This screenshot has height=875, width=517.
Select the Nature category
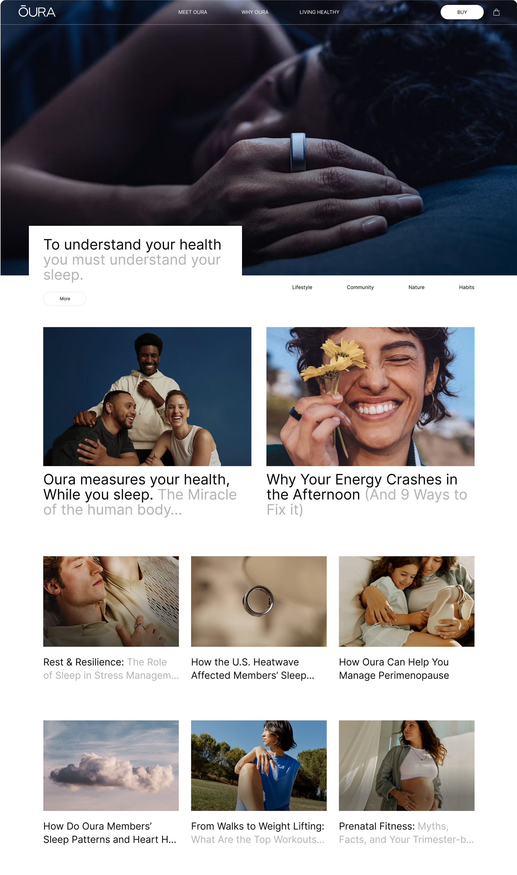[416, 287]
